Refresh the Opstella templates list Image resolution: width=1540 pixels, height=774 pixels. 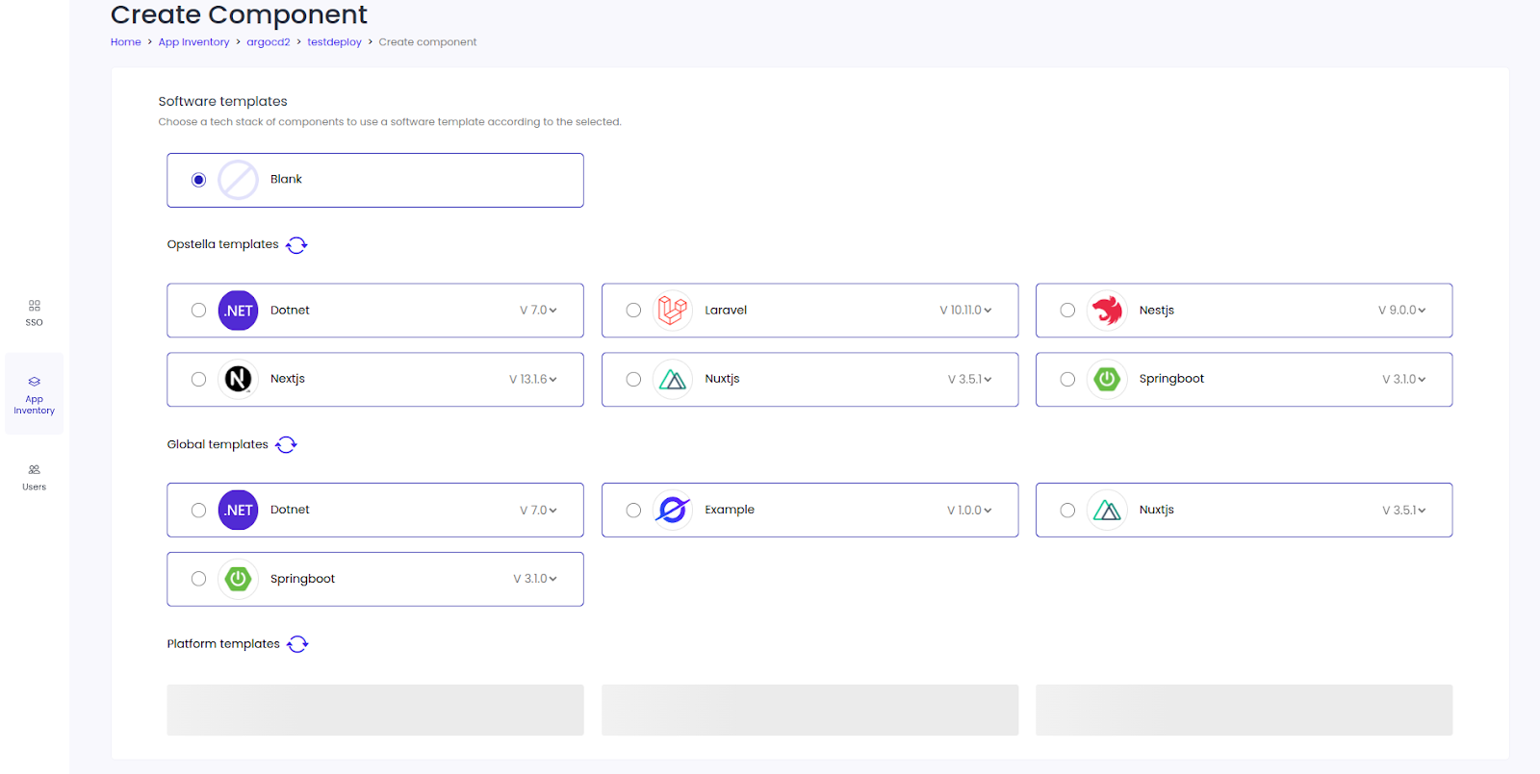click(x=296, y=245)
